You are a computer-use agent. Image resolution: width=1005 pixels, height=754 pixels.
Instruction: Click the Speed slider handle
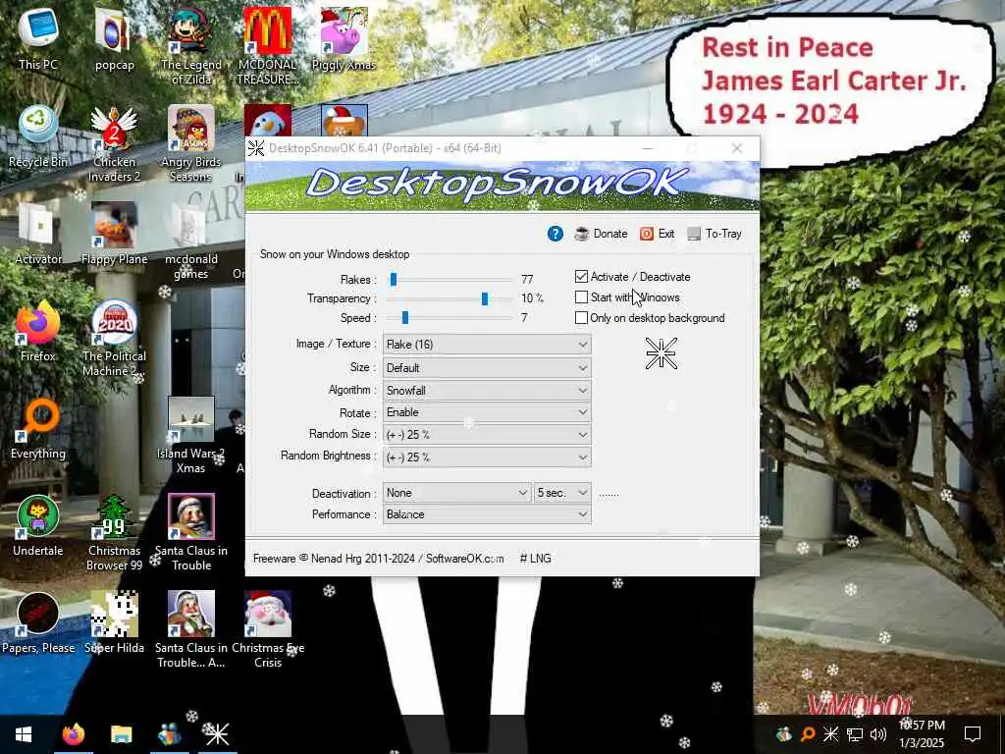pos(405,317)
